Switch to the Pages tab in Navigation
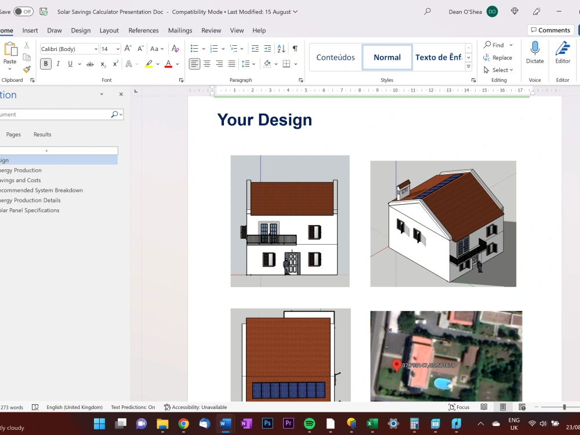The height and width of the screenshot is (435, 580). (x=13, y=135)
